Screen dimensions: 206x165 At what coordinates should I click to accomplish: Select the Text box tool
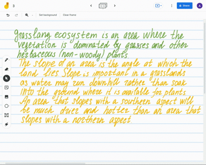[6, 115]
